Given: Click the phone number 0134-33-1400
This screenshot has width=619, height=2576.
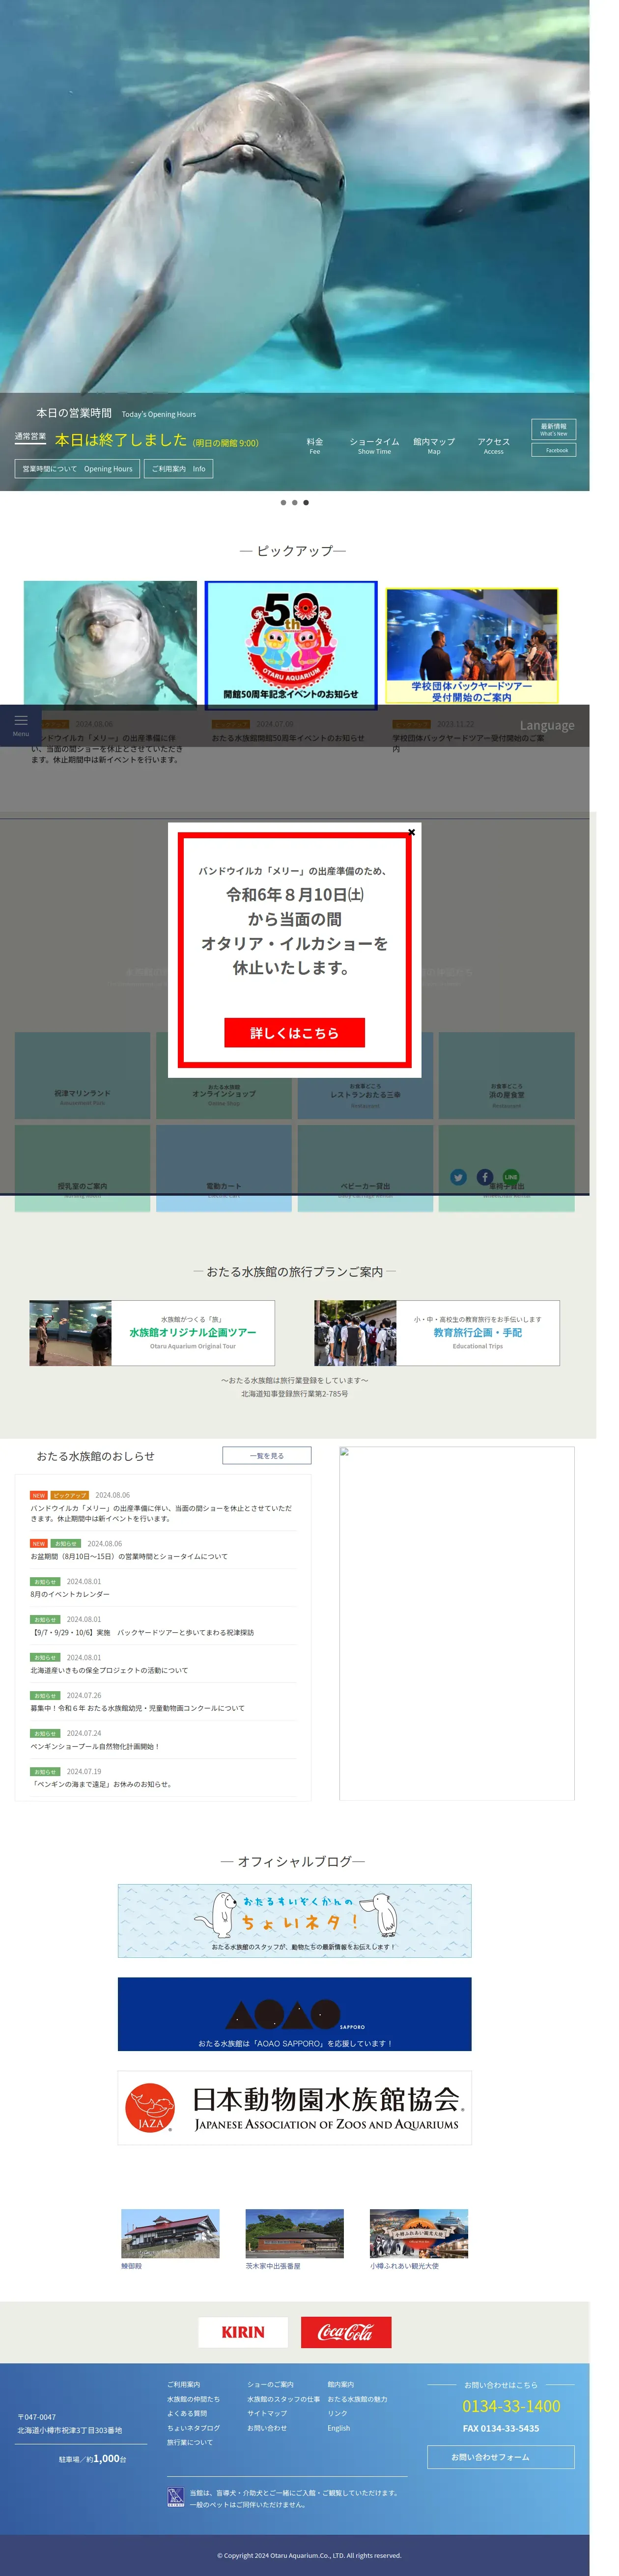Looking at the screenshot, I should point(511,2406).
